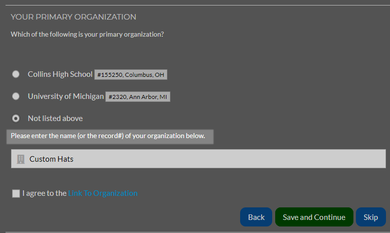Click the Not listed above label text
Screen dimensions: 390x233
tap(55, 119)
